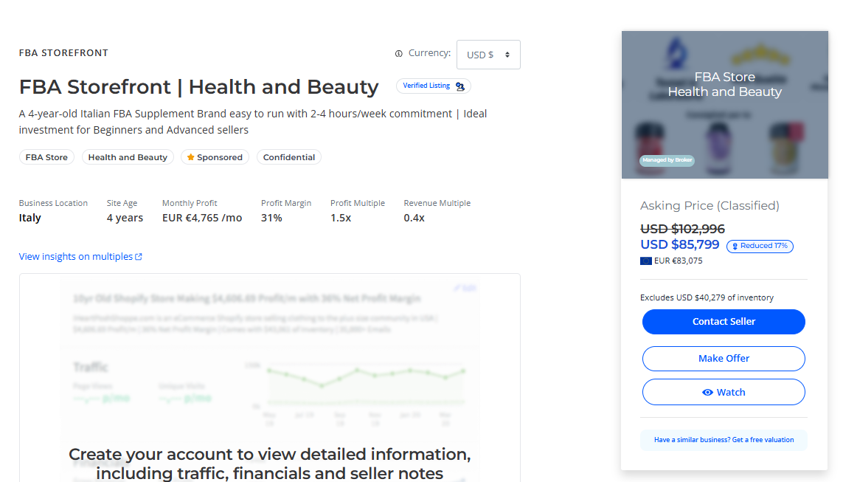Click Monthly Profit value EUR €4,765 /mo
Screen dimensions: 843x482
click(202, 218)
